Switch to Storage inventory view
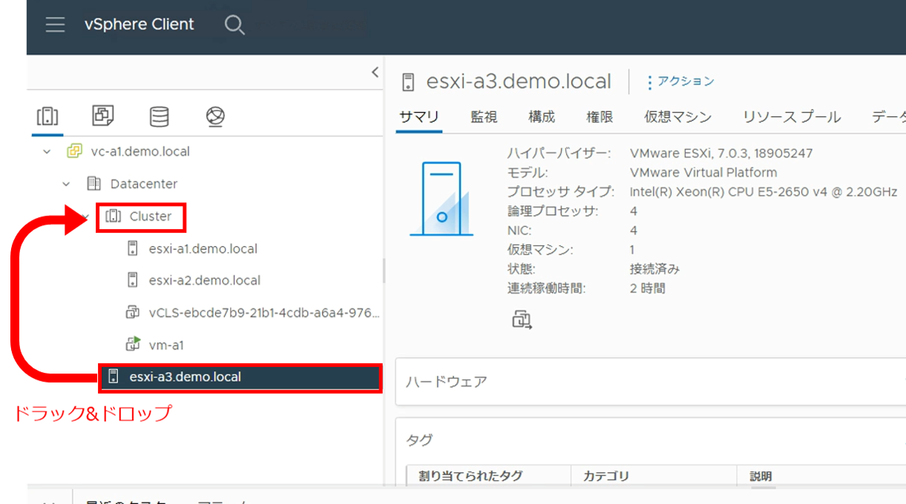 coord(159,116)
